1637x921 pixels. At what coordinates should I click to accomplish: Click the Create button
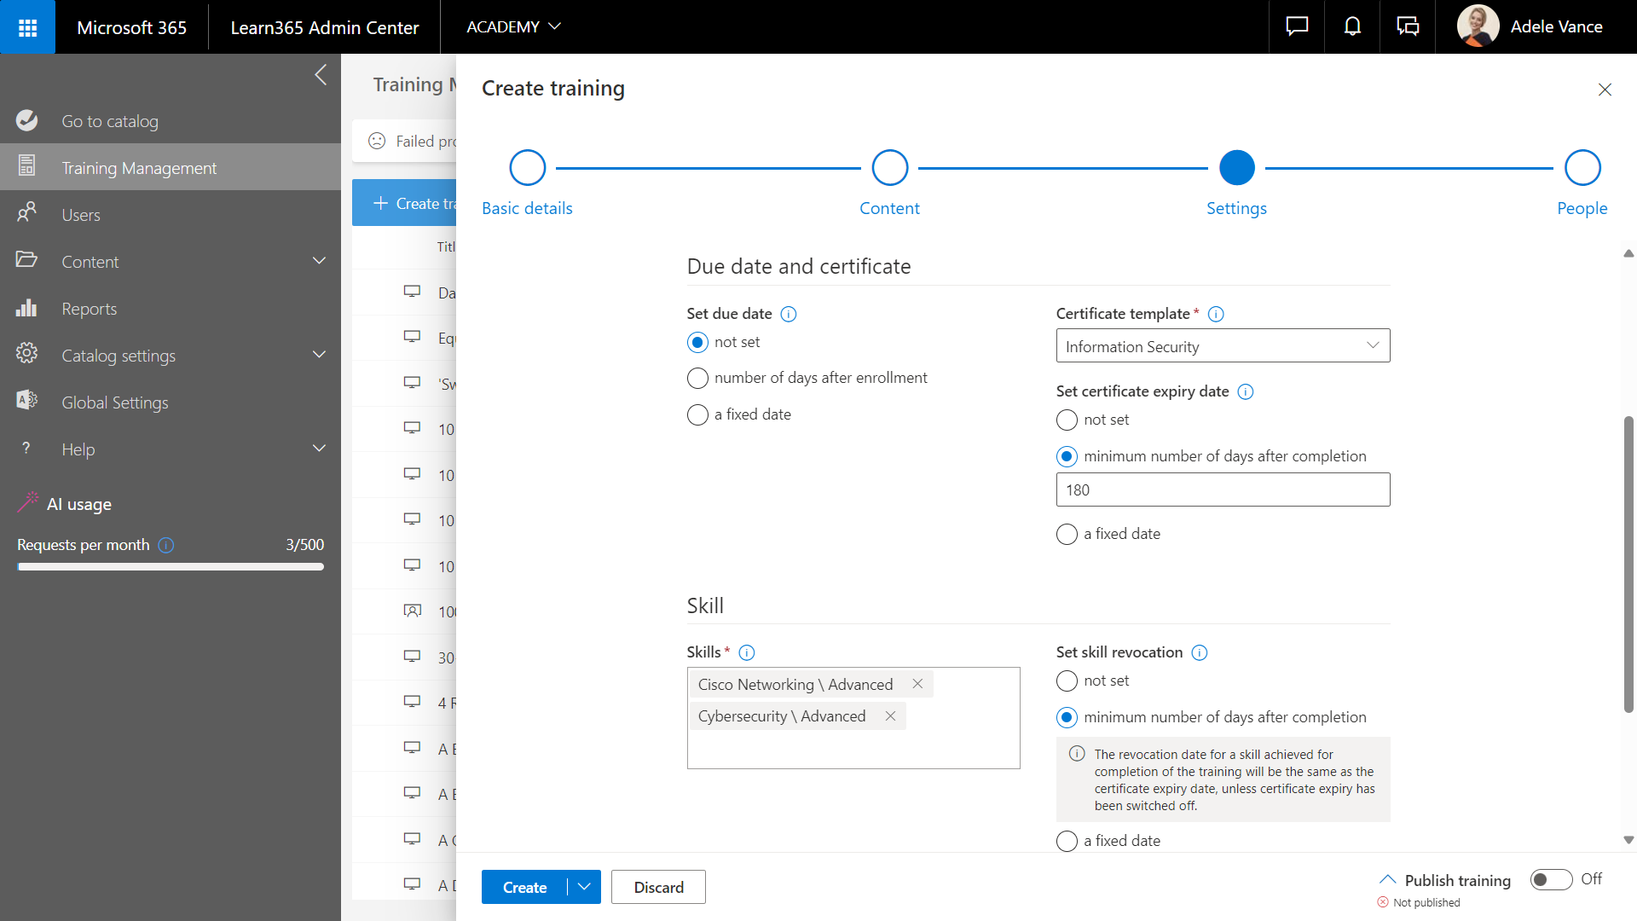click(524, 887)
